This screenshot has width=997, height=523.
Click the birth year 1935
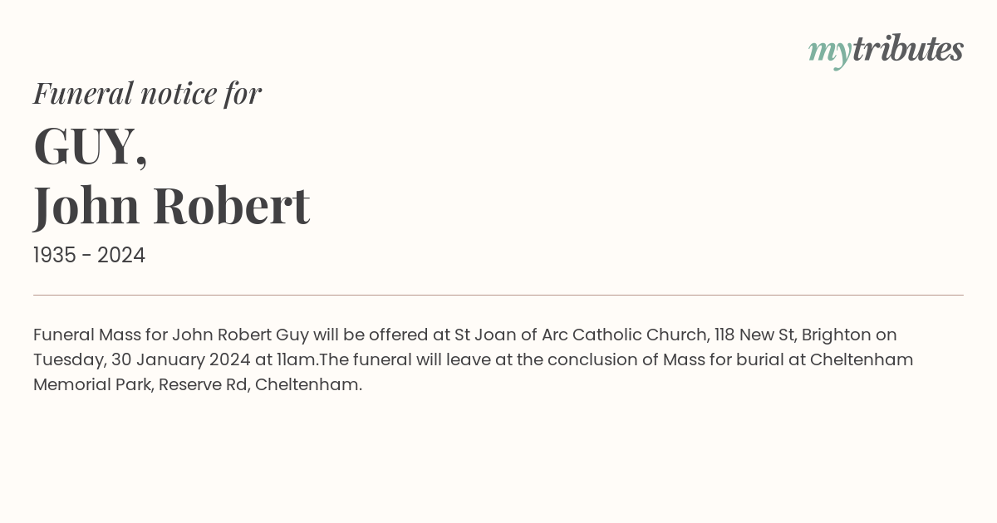(x=54, y=256)
